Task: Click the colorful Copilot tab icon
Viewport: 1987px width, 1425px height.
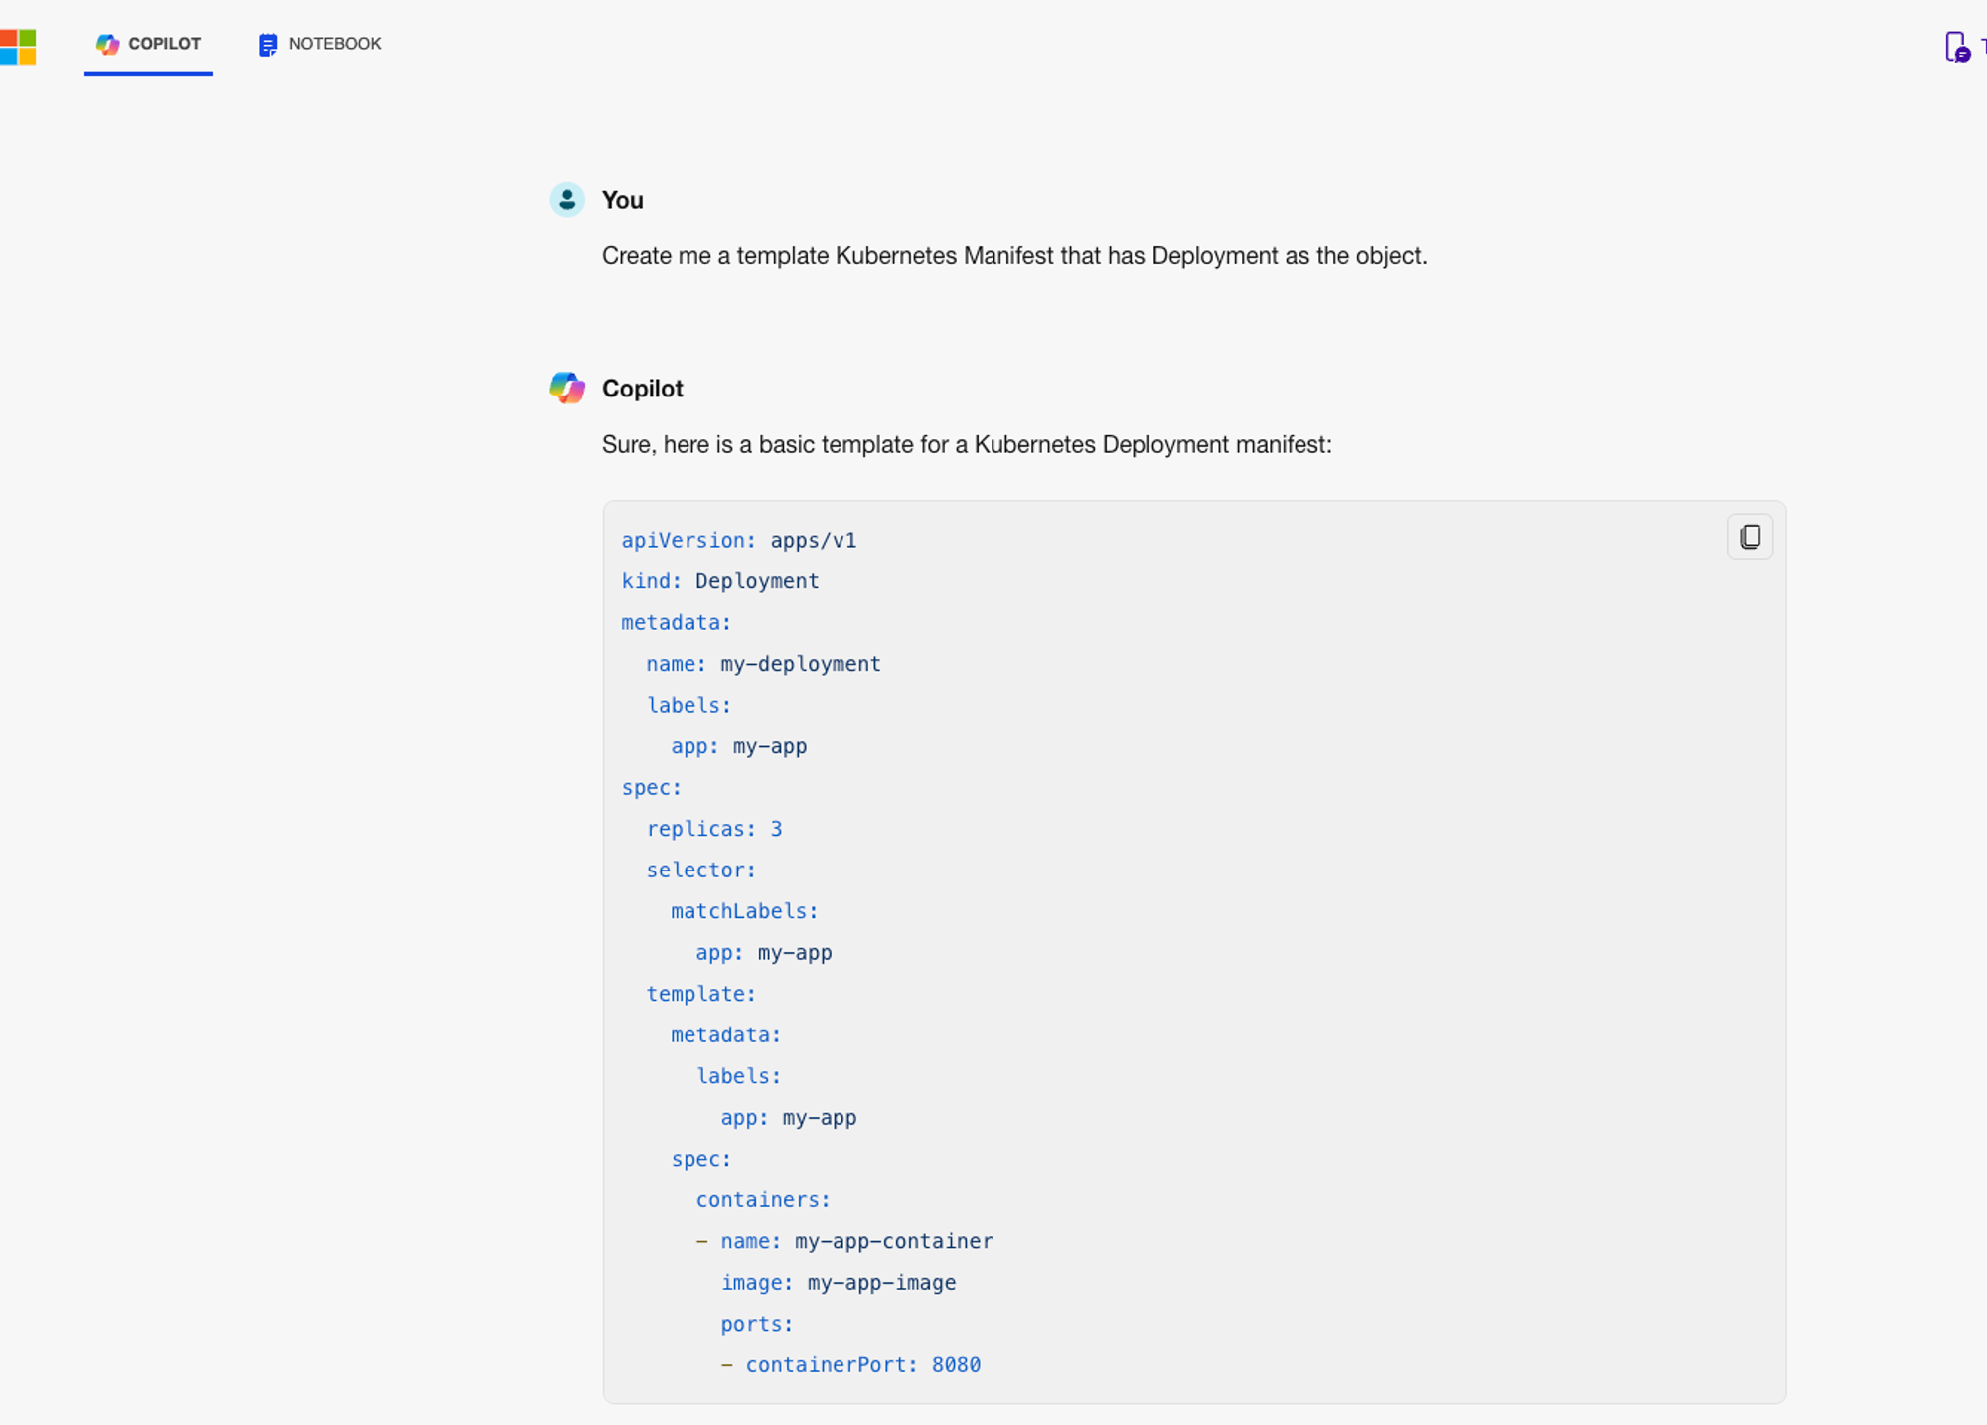Action: [107, 44]
